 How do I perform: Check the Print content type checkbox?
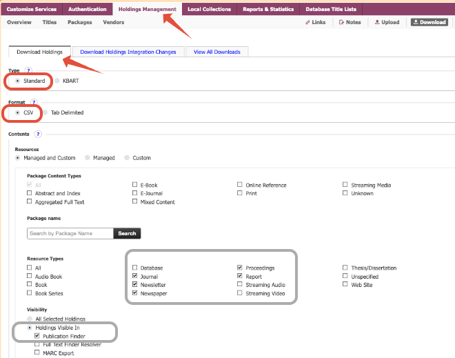click(x=240, y=193)
